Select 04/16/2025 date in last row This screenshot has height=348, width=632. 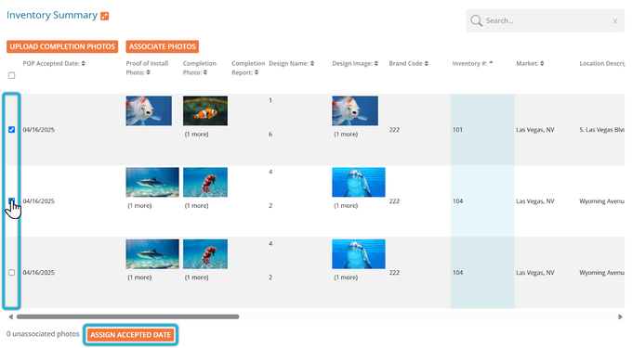click(x=39, y=273)
